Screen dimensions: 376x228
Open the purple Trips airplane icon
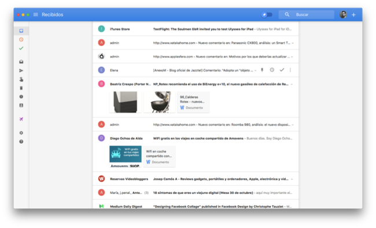pos(21,119)
